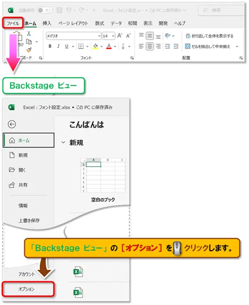This screenshot has height=305, width=249.
Task: Click the Save disk icon
Action: click(x=59, y=10)
